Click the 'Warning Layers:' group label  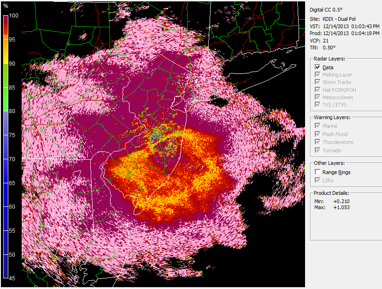332,117
